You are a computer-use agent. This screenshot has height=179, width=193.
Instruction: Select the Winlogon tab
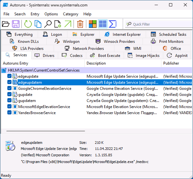click(x=67, y=42)
